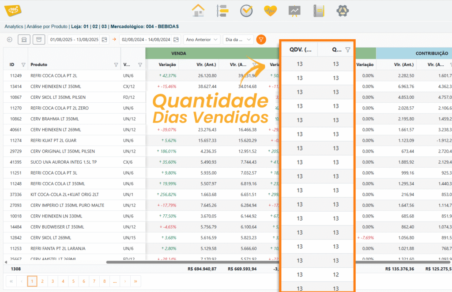Go to page 6
Image resolution: width=452 pixels, height=292 pixels.
click(x=84, y=281)
